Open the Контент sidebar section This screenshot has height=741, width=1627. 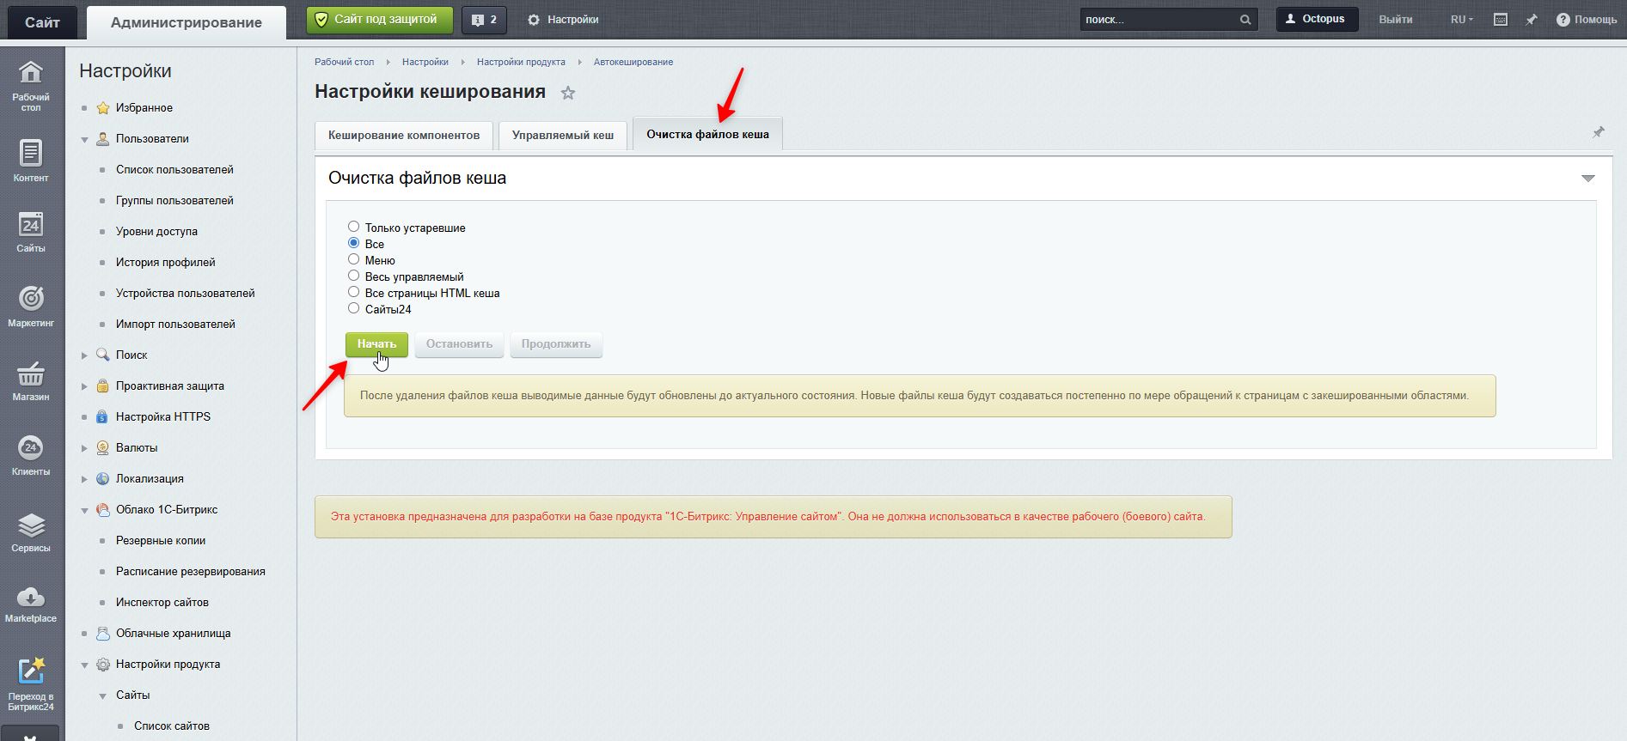click(x=31, y=154)
